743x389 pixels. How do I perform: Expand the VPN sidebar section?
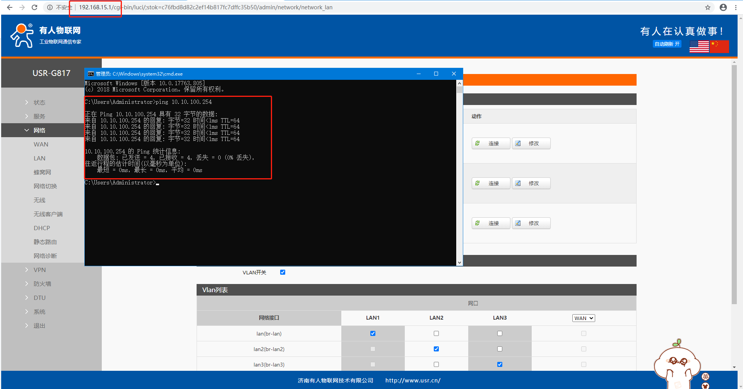pyautogui.click(x=39, y=270)
